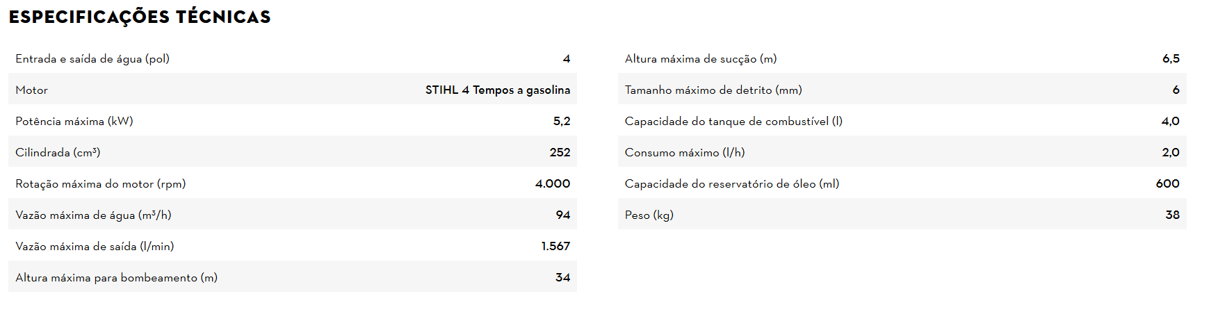Click the "Altura máxima para bombeamento (m)" label

tap(116, 278)
